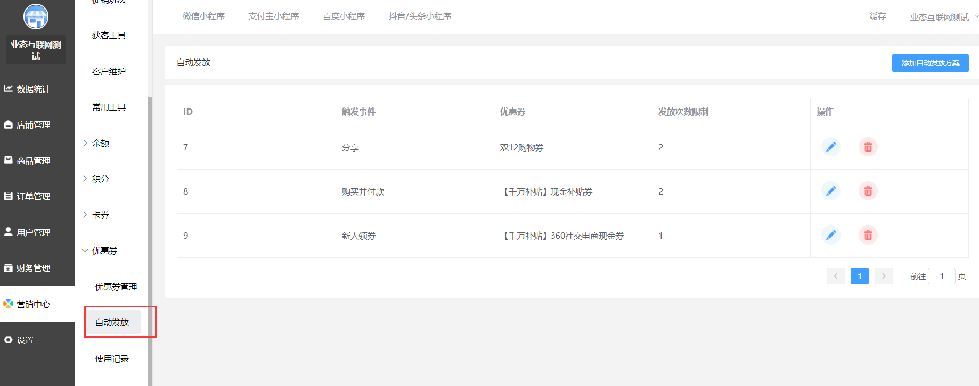
Task: Delete the row with ID 9
Action: click(868, 235)
